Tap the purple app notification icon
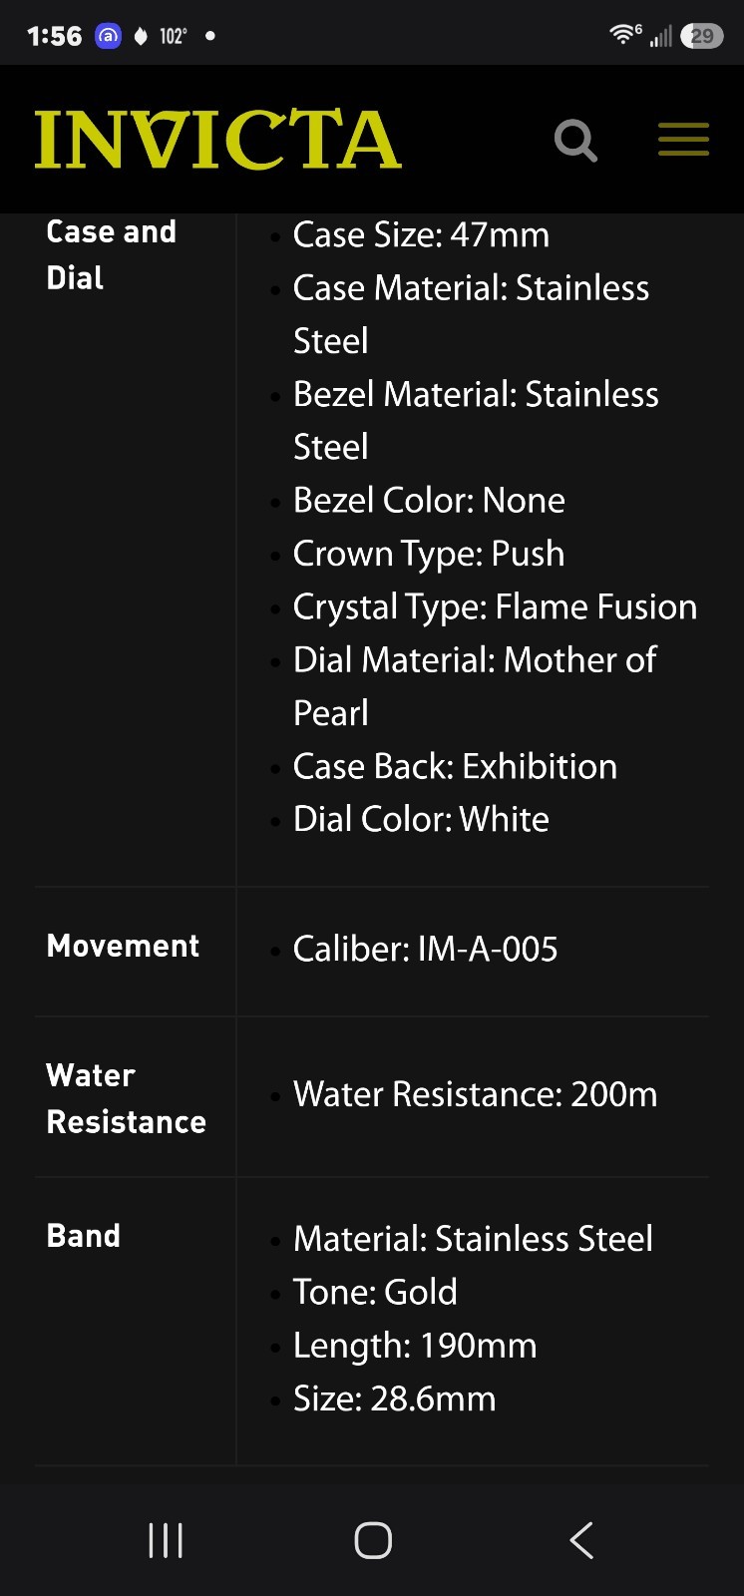Screen dimensions: 744x1596 coord(108,36)
